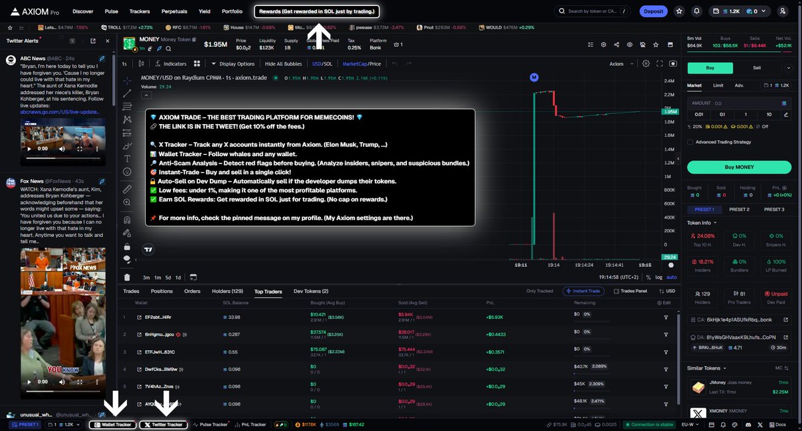
Task: Click the Buy MONEY button
Action: [x=738, y=167]
